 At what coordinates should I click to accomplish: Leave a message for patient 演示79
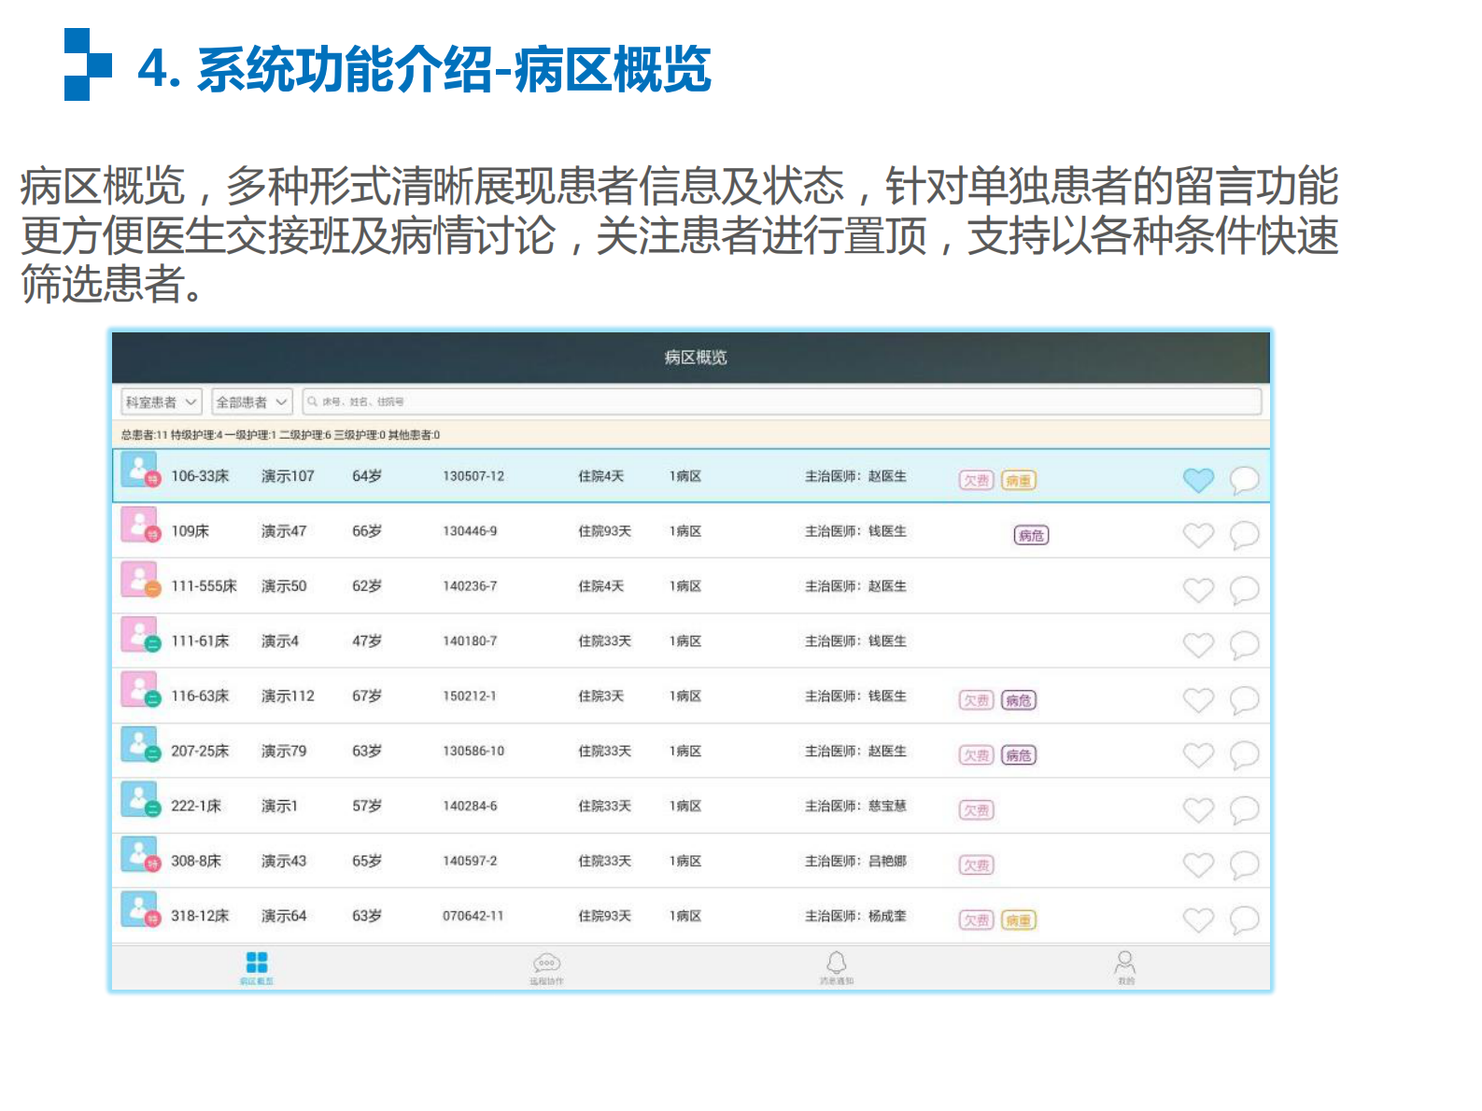click(1244, 755)
